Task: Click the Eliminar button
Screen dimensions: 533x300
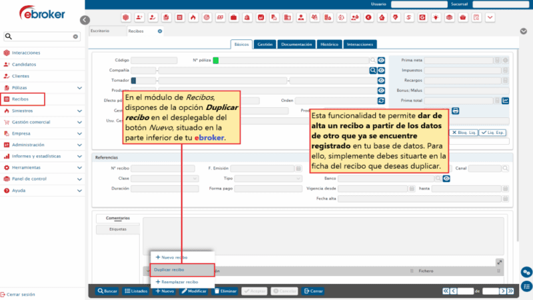Action: click(225, 291)
